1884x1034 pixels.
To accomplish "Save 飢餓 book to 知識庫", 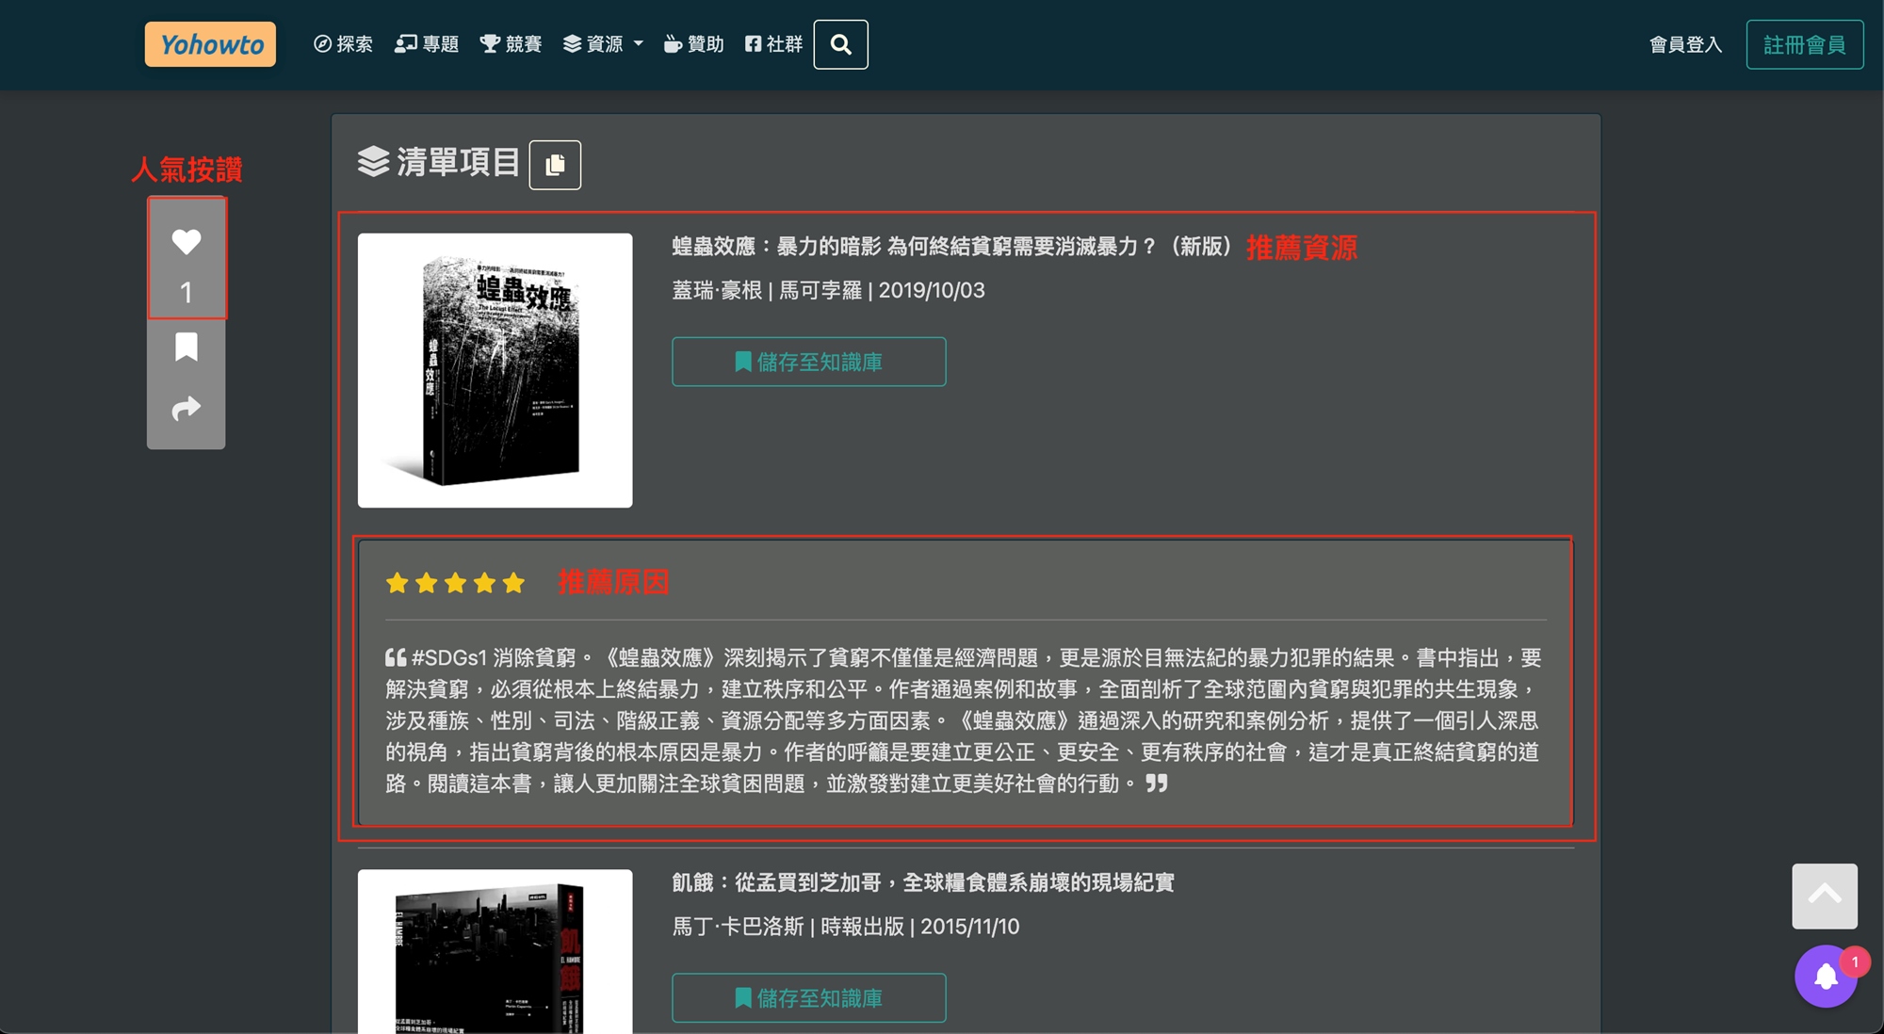I will (x=808, y=997).
